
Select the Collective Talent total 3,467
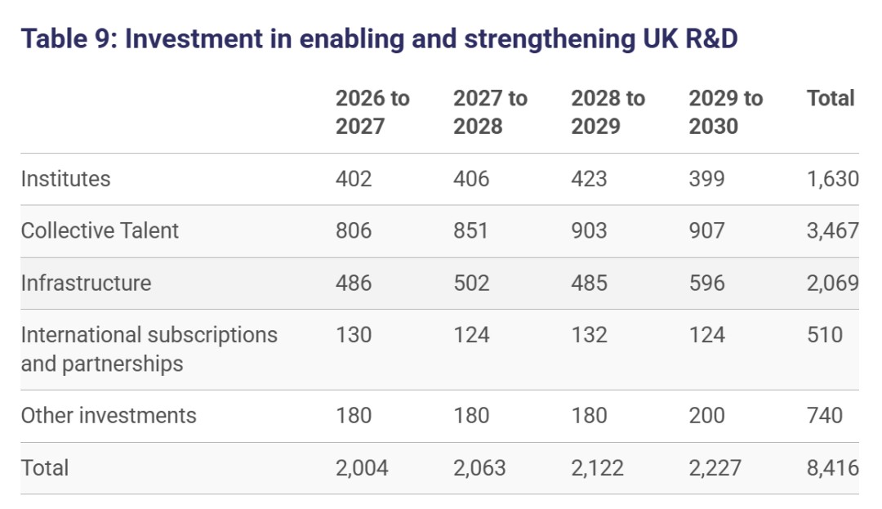pyautogui.click(x=832, y=230)
